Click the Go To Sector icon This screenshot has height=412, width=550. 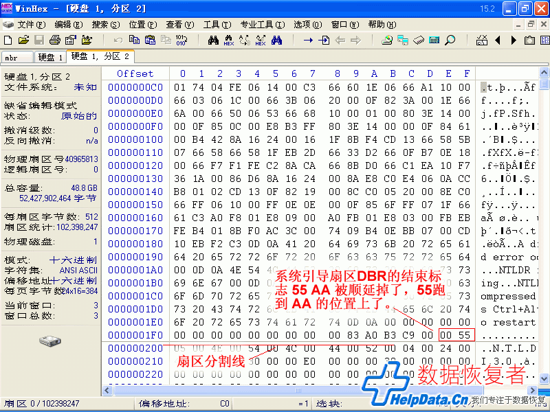324,41
